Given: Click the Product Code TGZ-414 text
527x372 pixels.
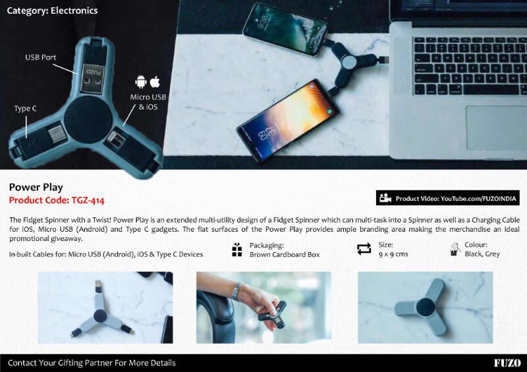Looking at the screenshot, I should (x=57, y=200).
